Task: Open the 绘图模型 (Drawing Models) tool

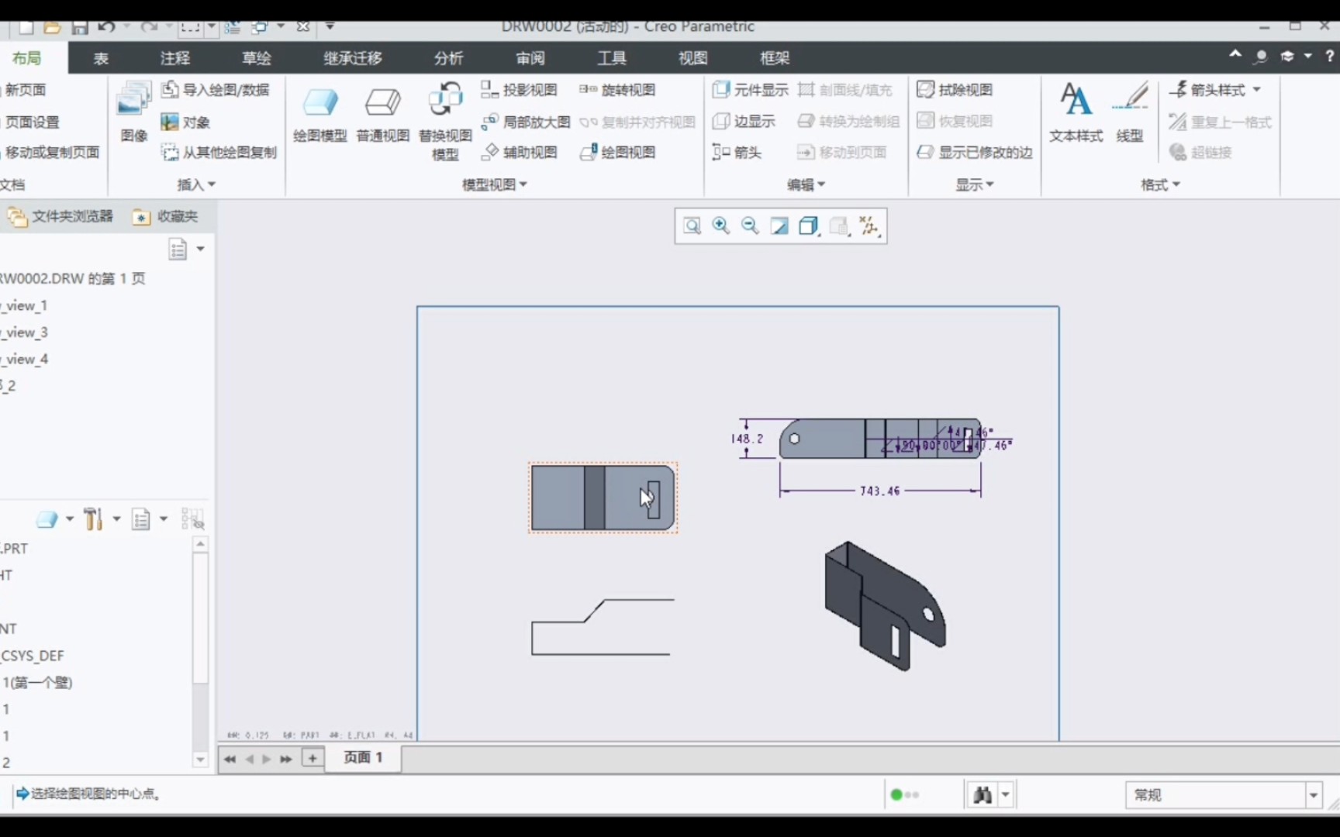Action: click(319, 112)
